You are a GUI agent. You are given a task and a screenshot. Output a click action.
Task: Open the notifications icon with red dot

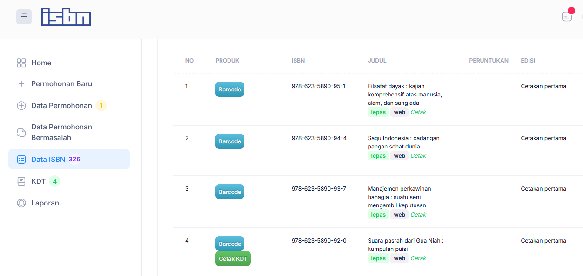click(567, 16)
